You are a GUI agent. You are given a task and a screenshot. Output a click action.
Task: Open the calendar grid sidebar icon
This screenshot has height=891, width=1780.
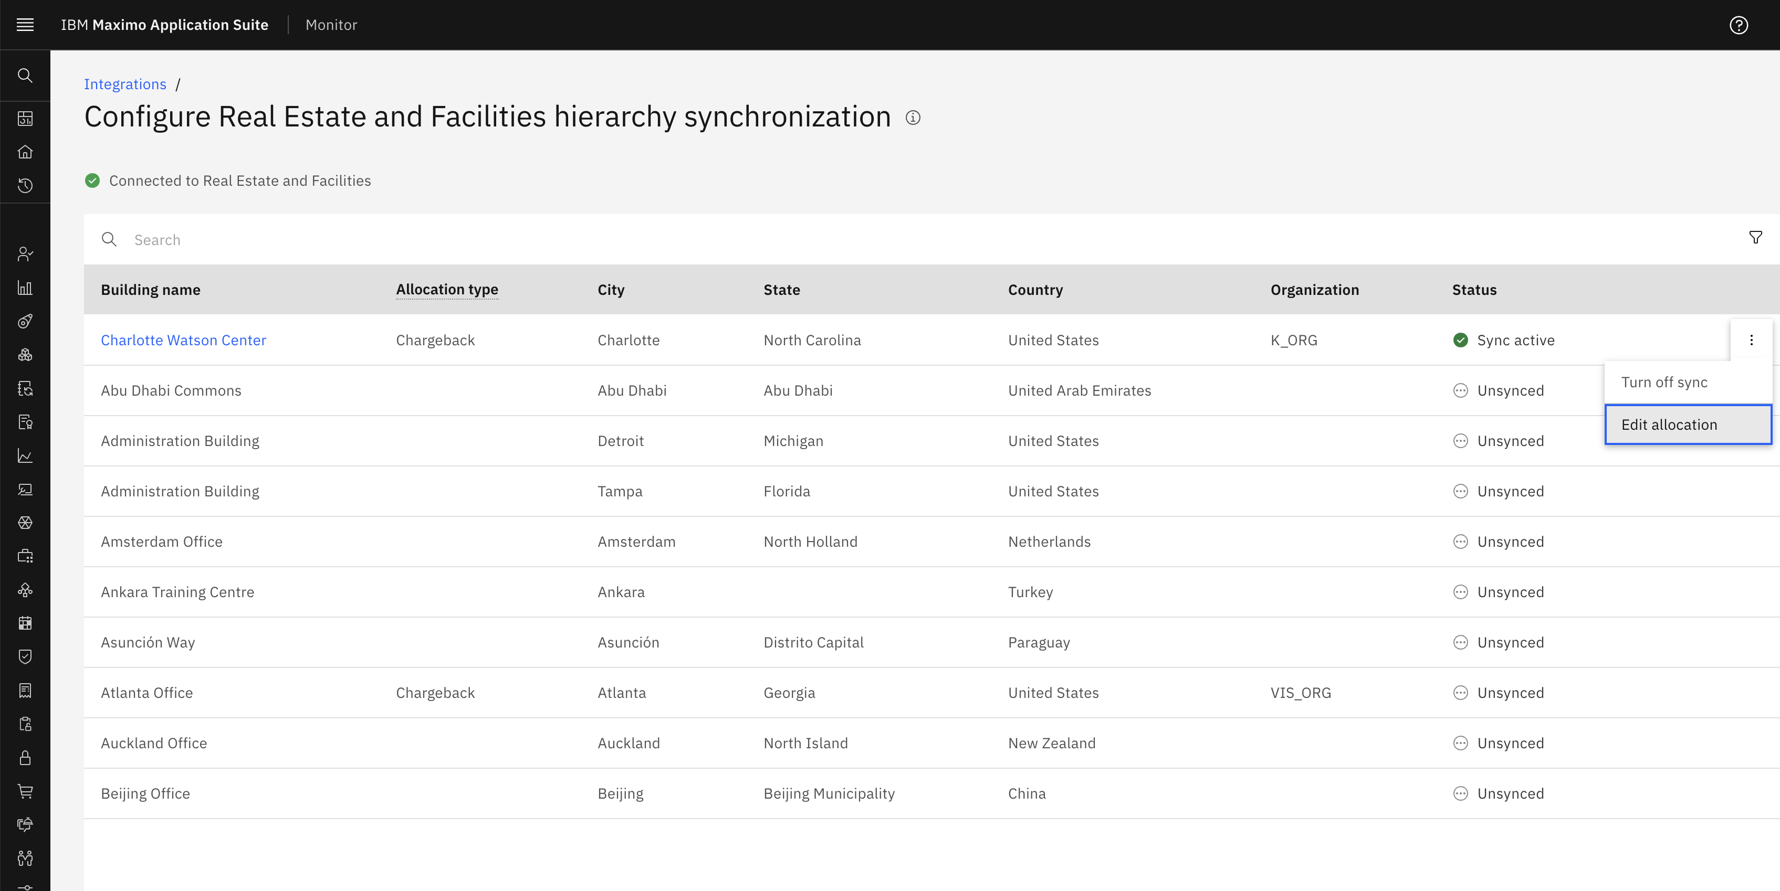25,624
